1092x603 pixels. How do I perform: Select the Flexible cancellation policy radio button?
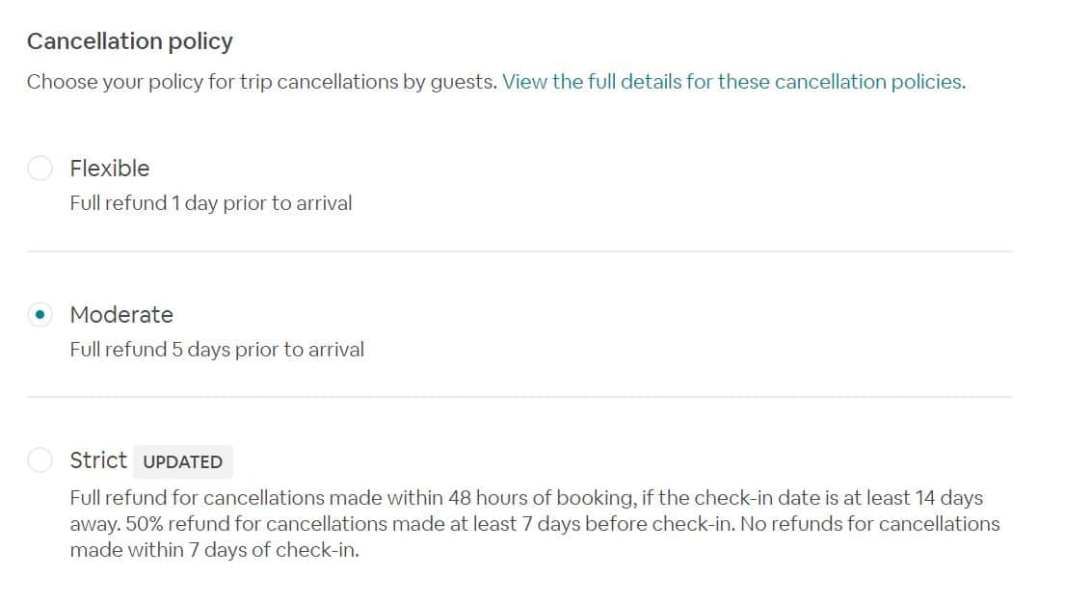tap(40, 169)
